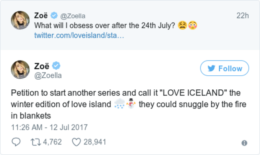Click the snowman emoji
The image size is (260, 155).
pos(131,103)
